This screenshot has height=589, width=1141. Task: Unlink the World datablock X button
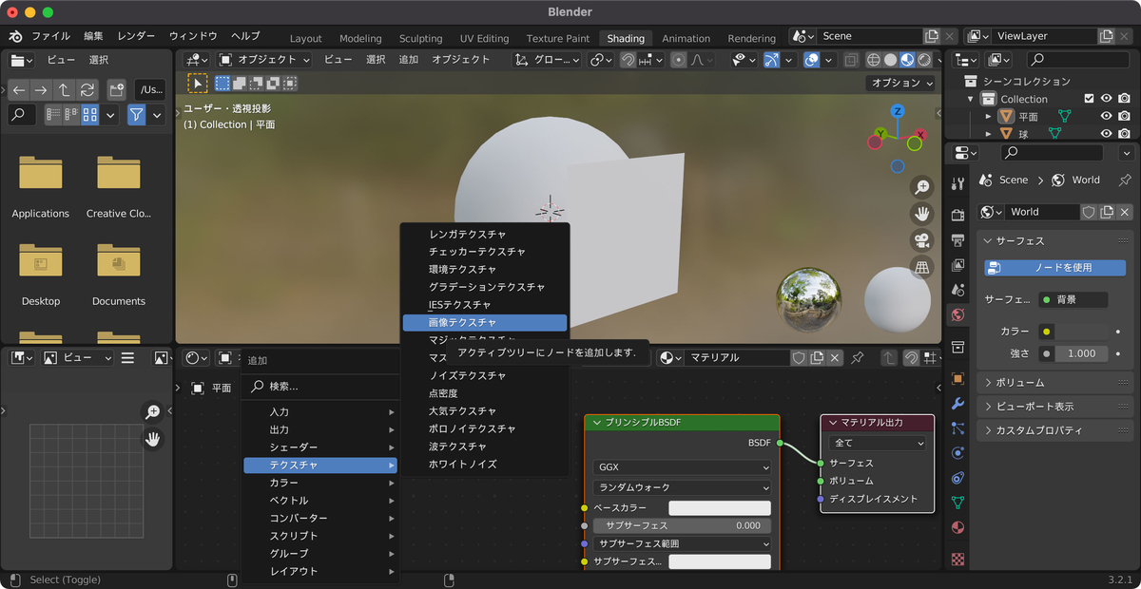tap(1125, 212)
